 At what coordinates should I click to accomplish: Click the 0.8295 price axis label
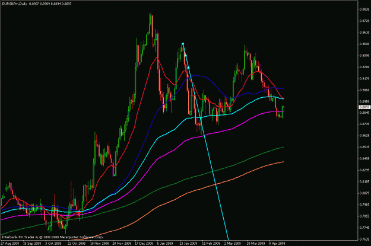click(x=364, y=170)
